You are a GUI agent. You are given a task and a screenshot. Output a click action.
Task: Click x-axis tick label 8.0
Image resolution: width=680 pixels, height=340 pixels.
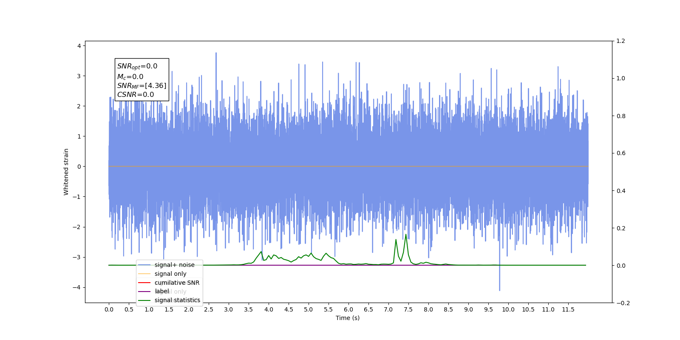[428, 309]
